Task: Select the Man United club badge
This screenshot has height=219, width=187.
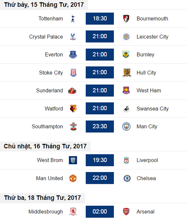Action: (x=73, y=178)
